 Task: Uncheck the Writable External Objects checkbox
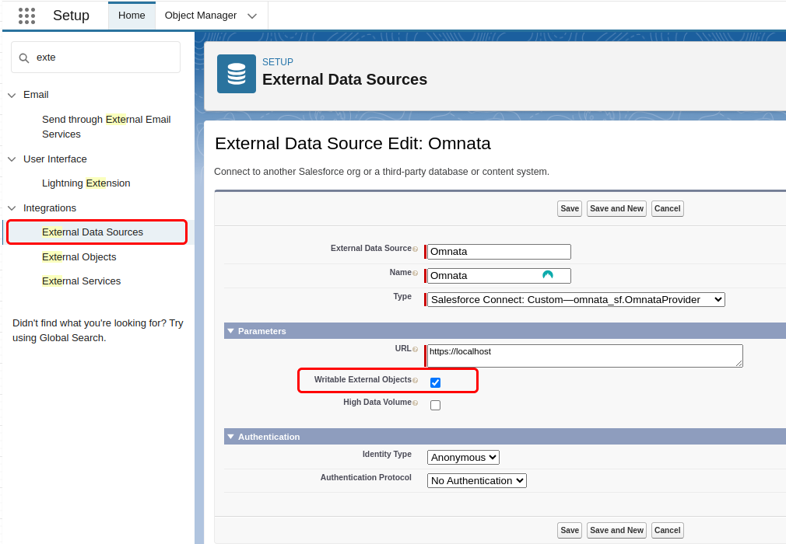[x=435, y=382]
